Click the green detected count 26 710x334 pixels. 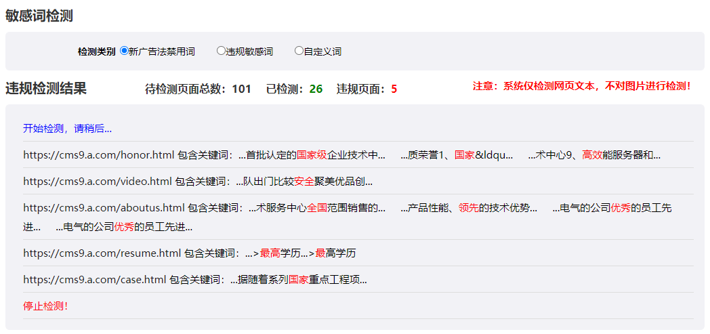click(316, 89)
